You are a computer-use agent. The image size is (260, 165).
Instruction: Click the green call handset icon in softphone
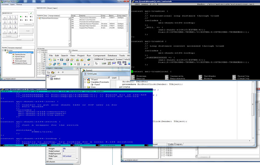click(31, 13)
